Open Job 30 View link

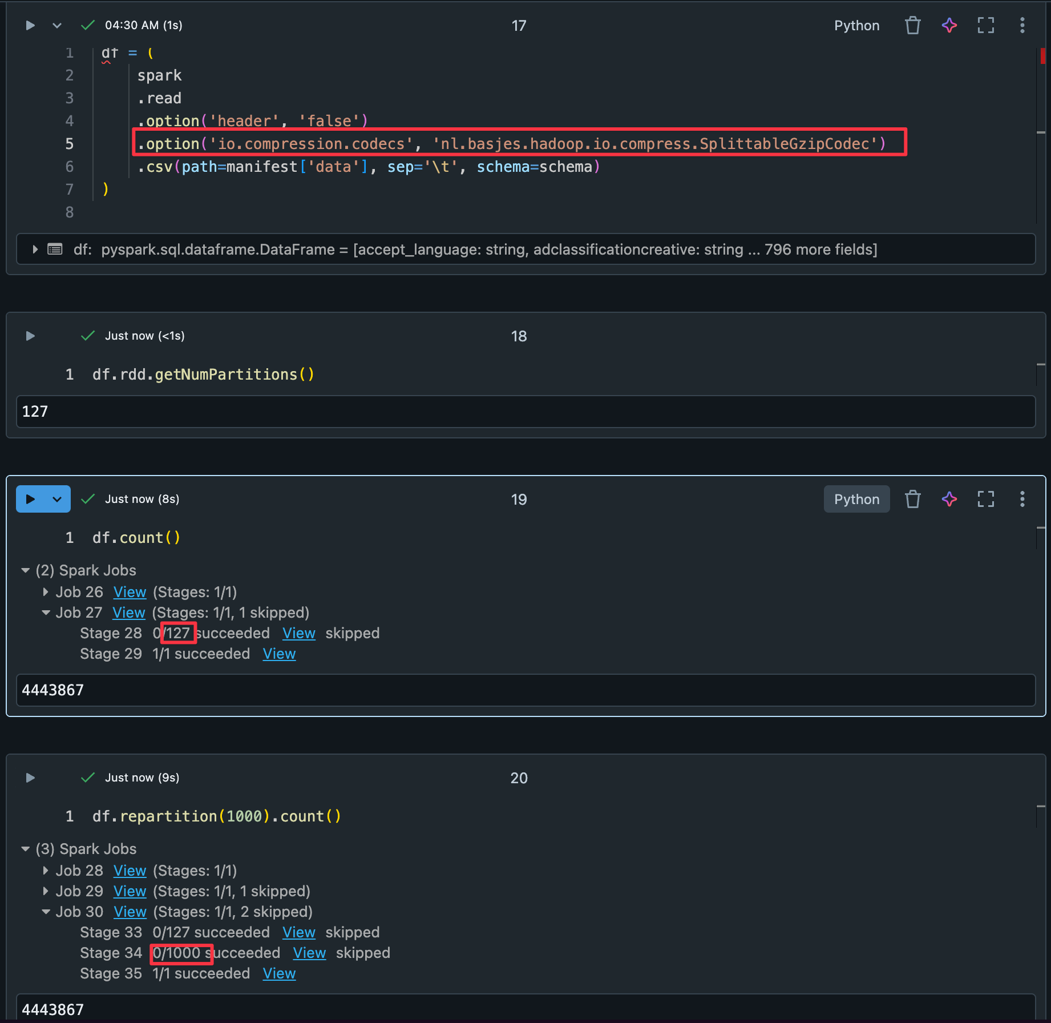pyautogui.click(x=130, y=912)
